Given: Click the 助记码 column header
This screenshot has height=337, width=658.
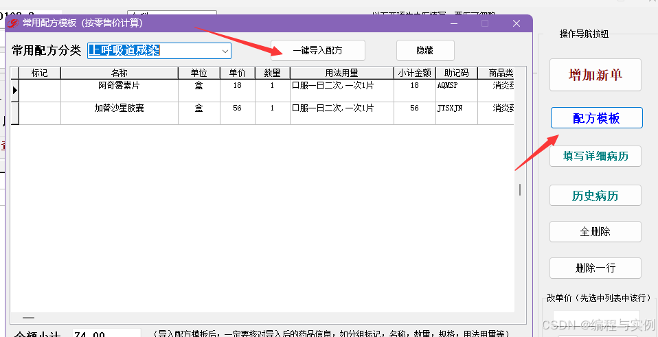Looking at the screenshot, I should tap(457, 73).
